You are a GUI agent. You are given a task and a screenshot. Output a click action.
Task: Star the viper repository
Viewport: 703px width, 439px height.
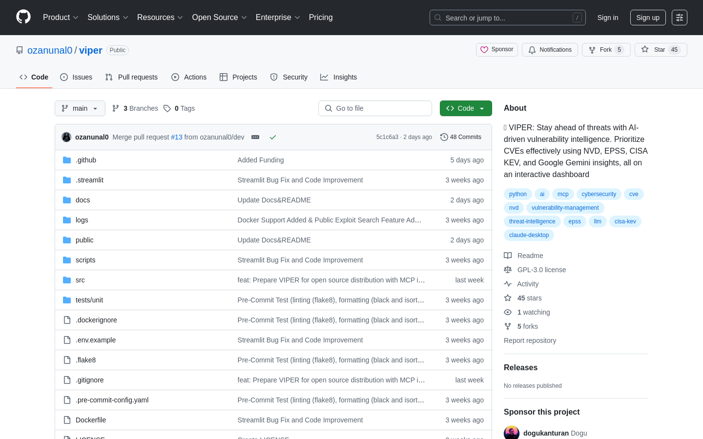point(661,50)
